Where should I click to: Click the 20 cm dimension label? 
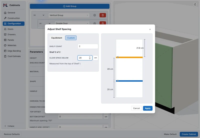[110, 89]
